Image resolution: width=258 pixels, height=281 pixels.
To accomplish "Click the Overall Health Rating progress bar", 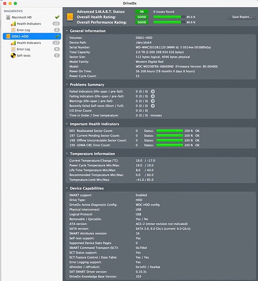I will 169,17.
